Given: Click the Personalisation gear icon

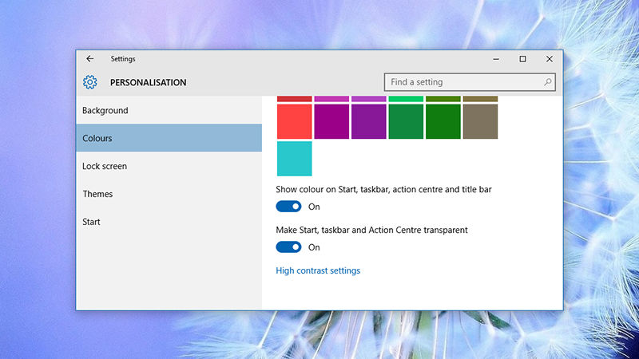Looking at the screenshot, I should click(x=89, y=82).
